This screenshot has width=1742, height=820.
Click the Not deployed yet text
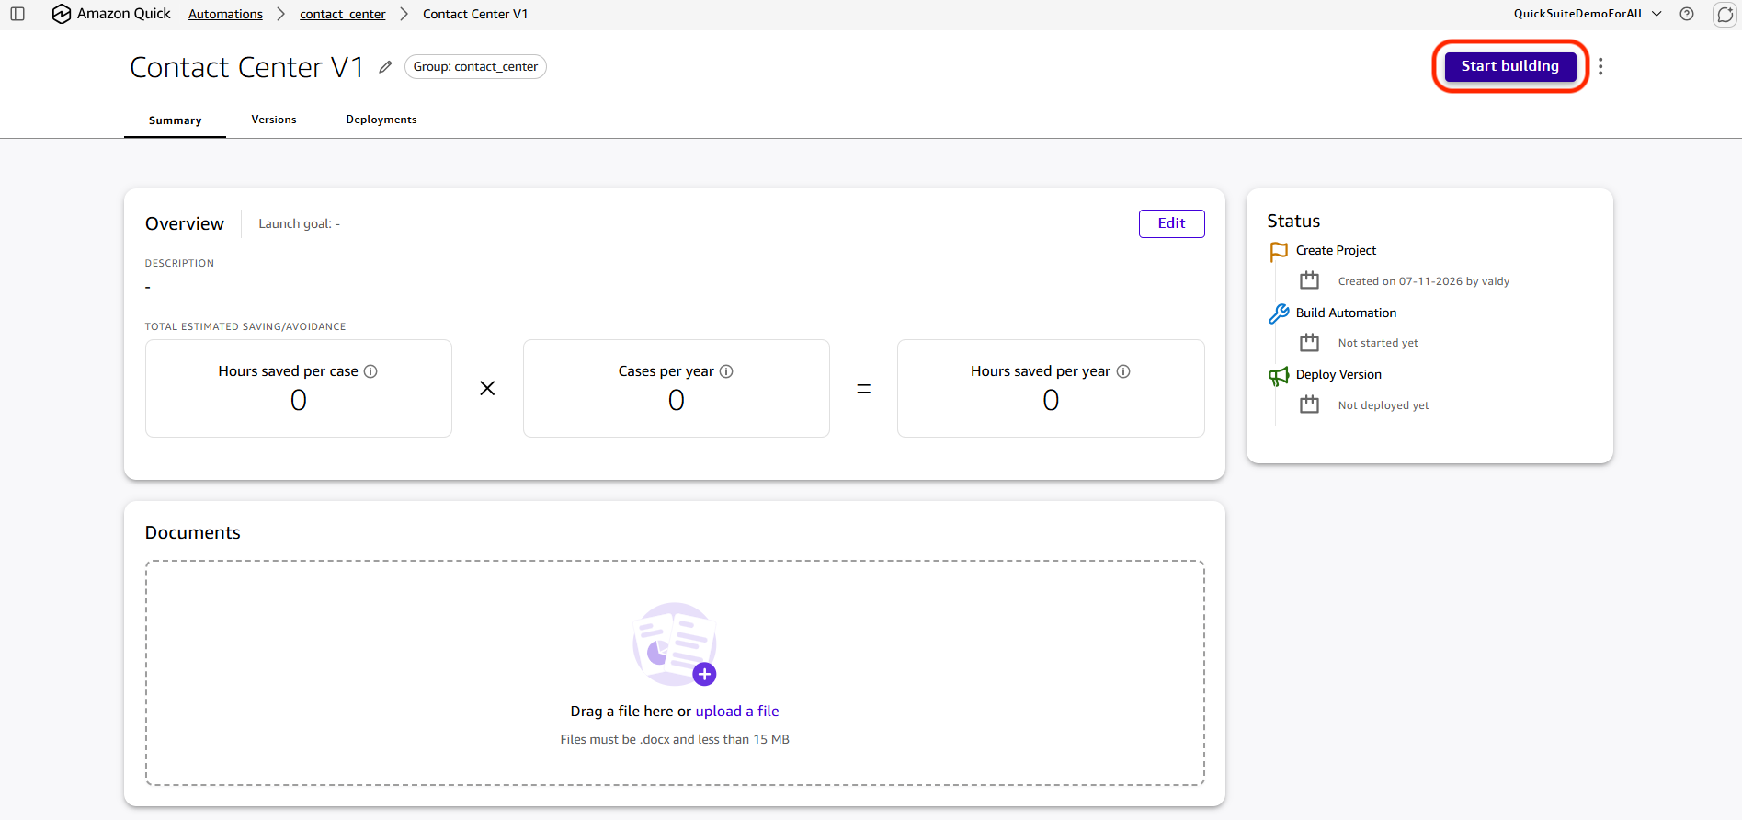click(1383, 405)
